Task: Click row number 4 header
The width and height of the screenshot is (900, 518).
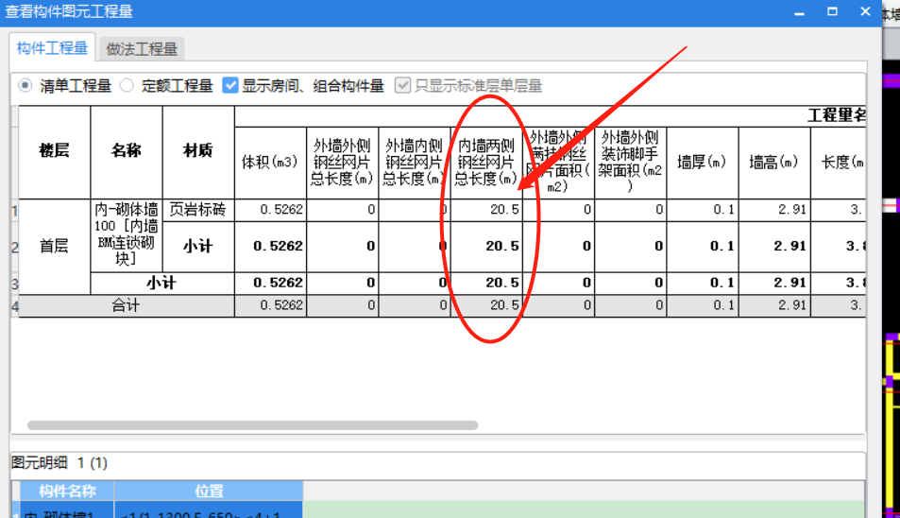Action: click(15, 306)
